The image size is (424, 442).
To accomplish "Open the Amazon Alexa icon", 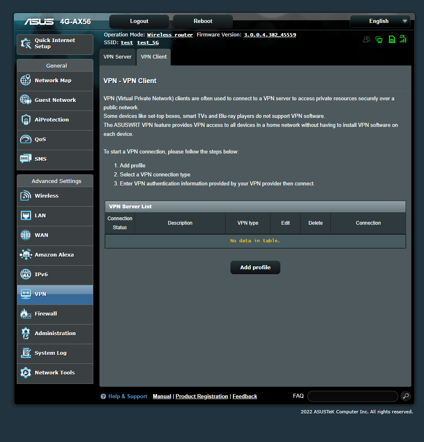I will [x=26, y=255].
